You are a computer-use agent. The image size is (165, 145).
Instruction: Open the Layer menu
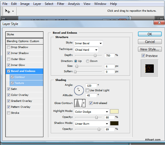37,4
